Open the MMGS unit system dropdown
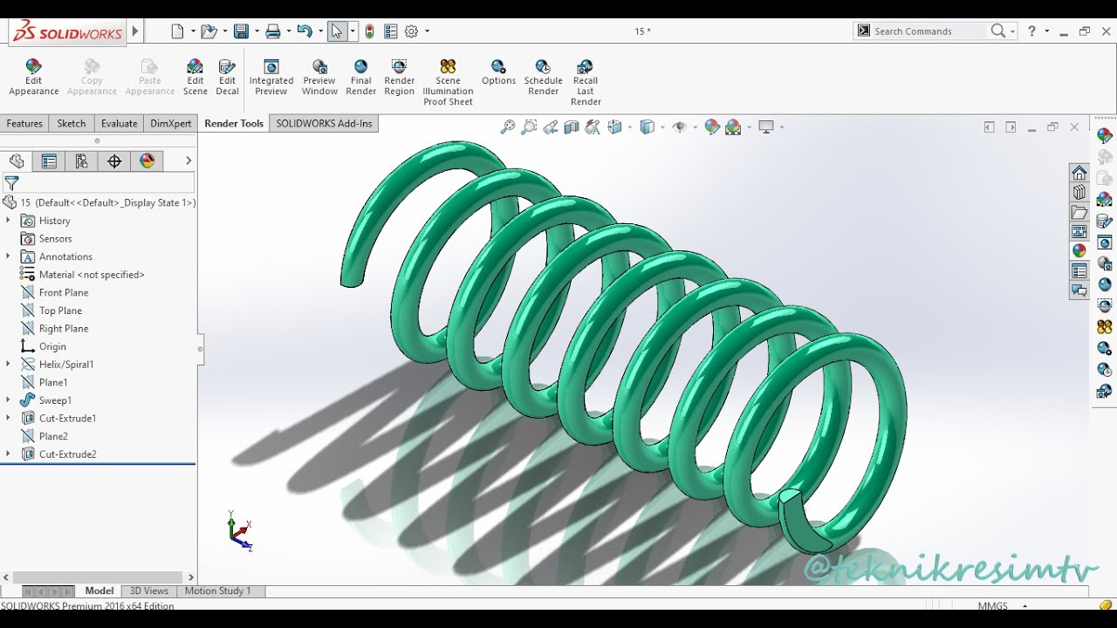This screenshot has width=1117, height=628. coord(1024,606)
